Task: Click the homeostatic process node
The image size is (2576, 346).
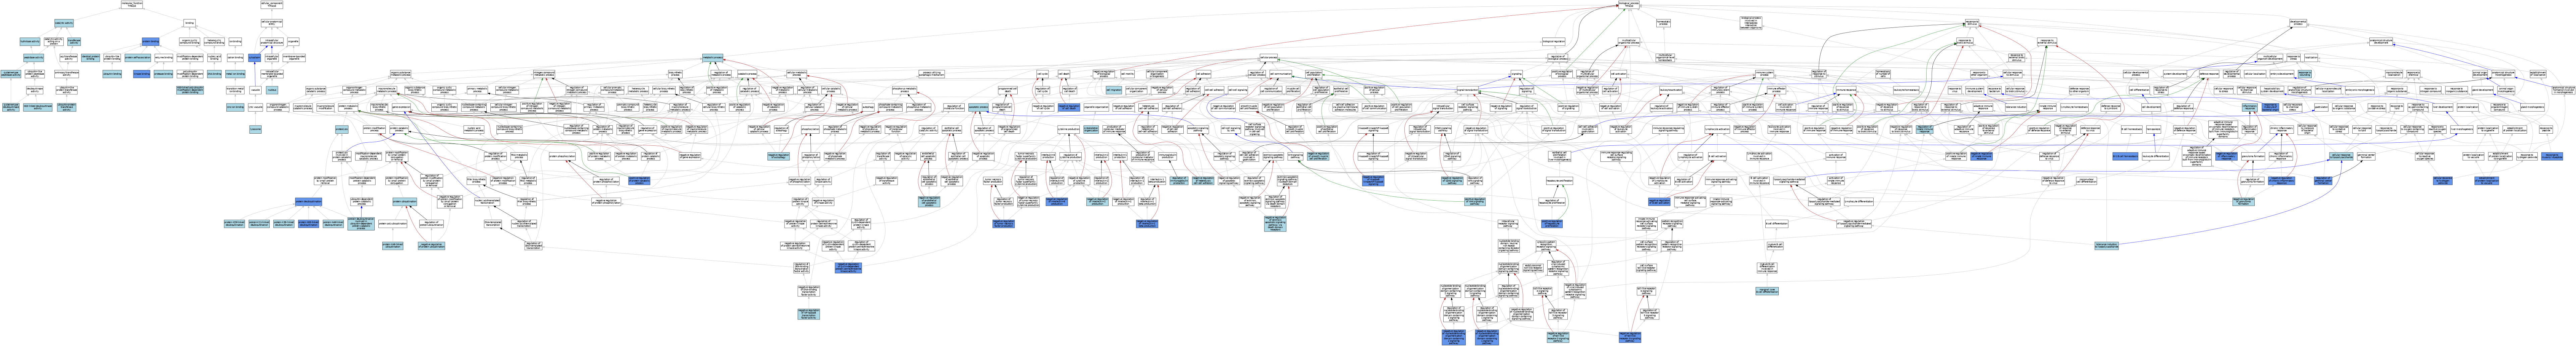Action: click(x=1664, y=23)
